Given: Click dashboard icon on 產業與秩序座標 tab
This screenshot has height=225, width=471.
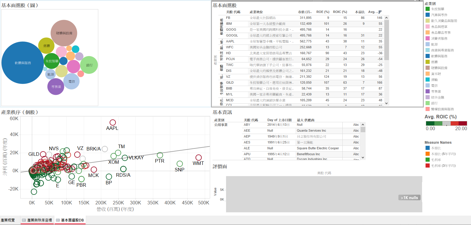Looking at the screenshot, I should point(24,220).
